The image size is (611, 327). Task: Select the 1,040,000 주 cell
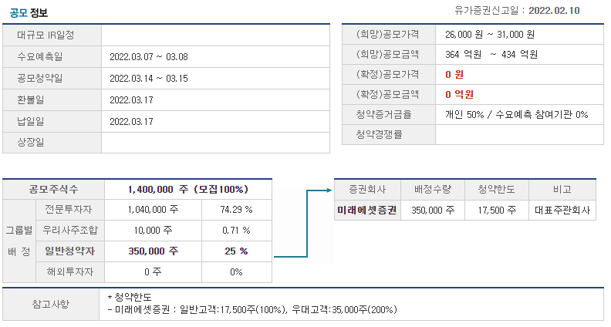coord(154,210)
